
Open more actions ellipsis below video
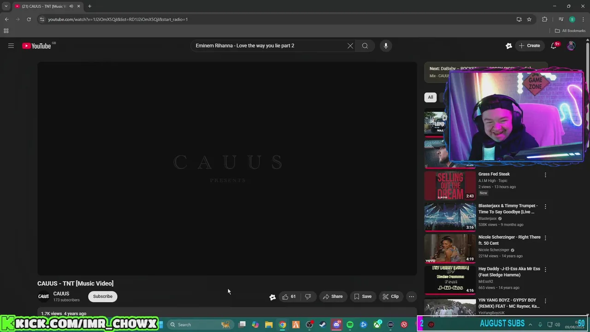[x=412, y=296]
